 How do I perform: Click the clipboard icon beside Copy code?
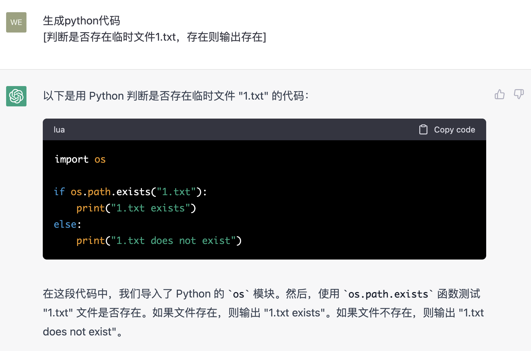(423, 129)
